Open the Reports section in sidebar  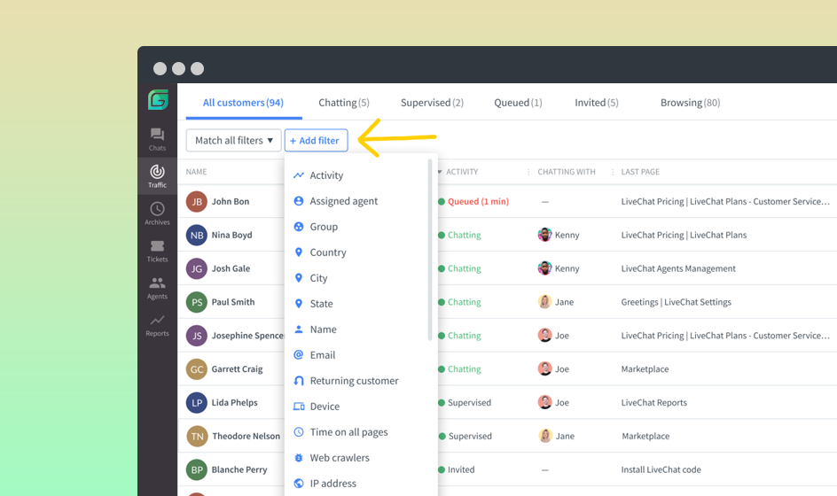[157, 325]
